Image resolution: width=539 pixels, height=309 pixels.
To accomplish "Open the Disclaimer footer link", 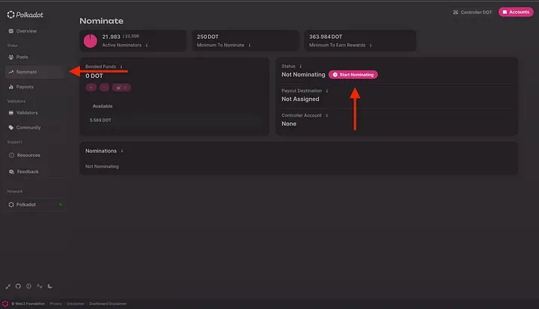I will [x=76, y=304].
